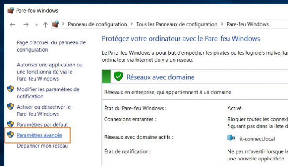Viewport: 288px width, 166px height.
Task: Click shield icon beside Paramètres par défaut
Action: point(11,124)
